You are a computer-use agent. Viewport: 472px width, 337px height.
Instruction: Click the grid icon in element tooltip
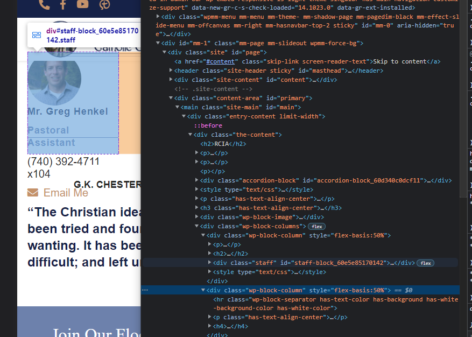pyautogui.click(x=37, y=36)
